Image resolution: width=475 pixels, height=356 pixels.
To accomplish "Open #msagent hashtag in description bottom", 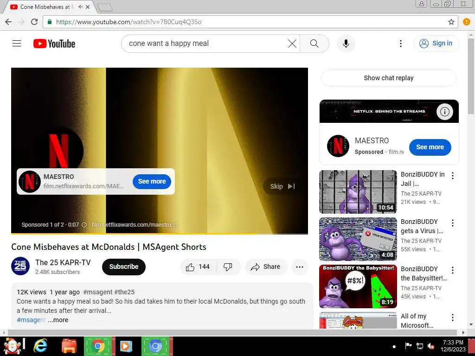I will coord(31,320).
